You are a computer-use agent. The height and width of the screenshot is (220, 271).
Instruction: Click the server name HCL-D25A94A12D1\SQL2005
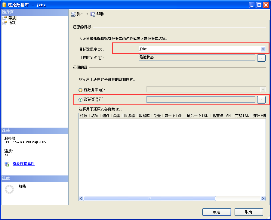click(x=25, y=142)
